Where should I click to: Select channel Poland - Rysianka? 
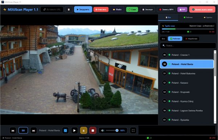pyautogui.click(x=187, y=120)
